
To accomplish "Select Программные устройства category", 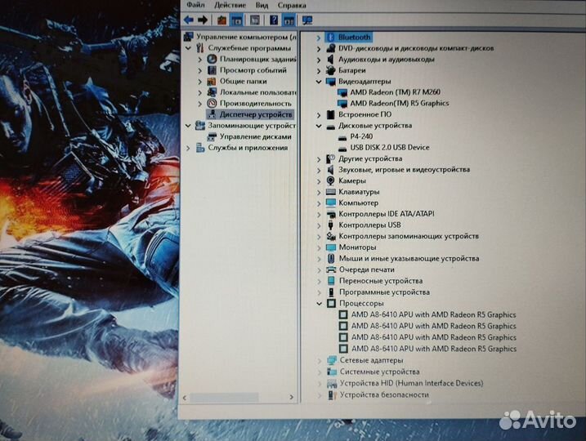I will click(384, 292).
